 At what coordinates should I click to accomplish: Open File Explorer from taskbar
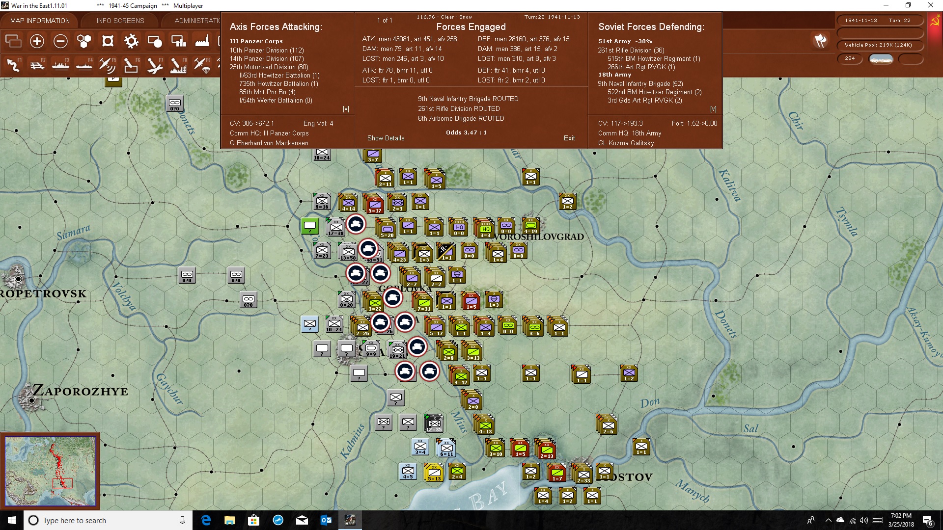[229, 520]
